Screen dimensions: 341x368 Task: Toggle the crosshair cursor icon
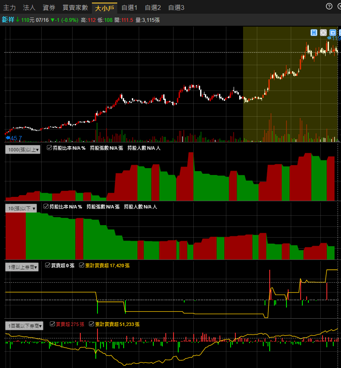(323, 33)
